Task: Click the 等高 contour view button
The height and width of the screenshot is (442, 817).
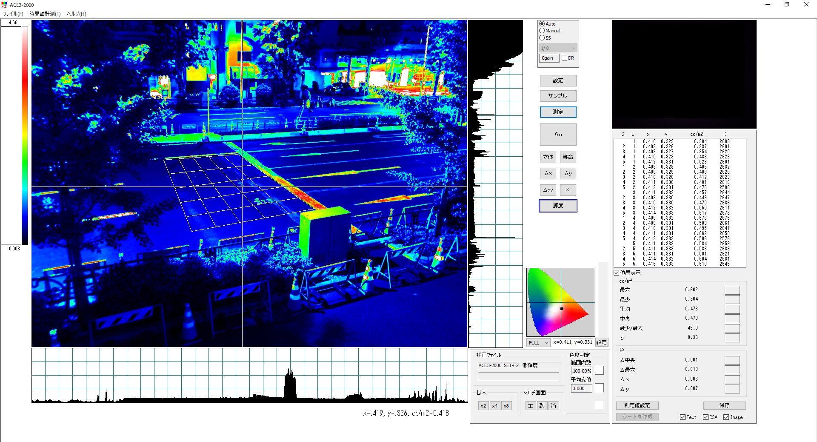Action: 568,157
